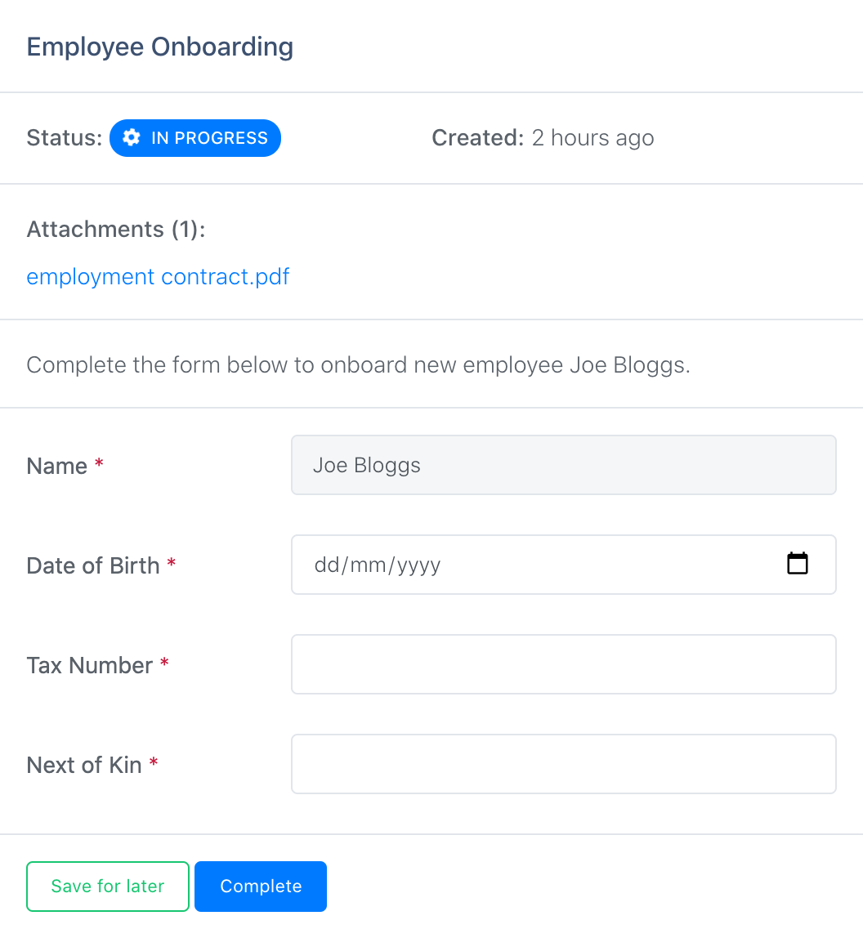Click the disabled Name field with Joe Bloggs
The image size is (863, 938).
coord(563,465)
